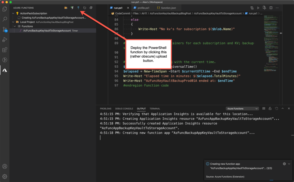This screenshot has height=182, width=294.
Task: Close the run.ps1 editor tab
Action: pos(128,8)
